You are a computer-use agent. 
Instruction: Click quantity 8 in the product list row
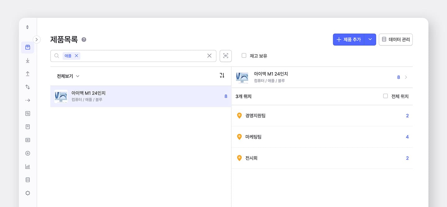click(x=226, y=96)
